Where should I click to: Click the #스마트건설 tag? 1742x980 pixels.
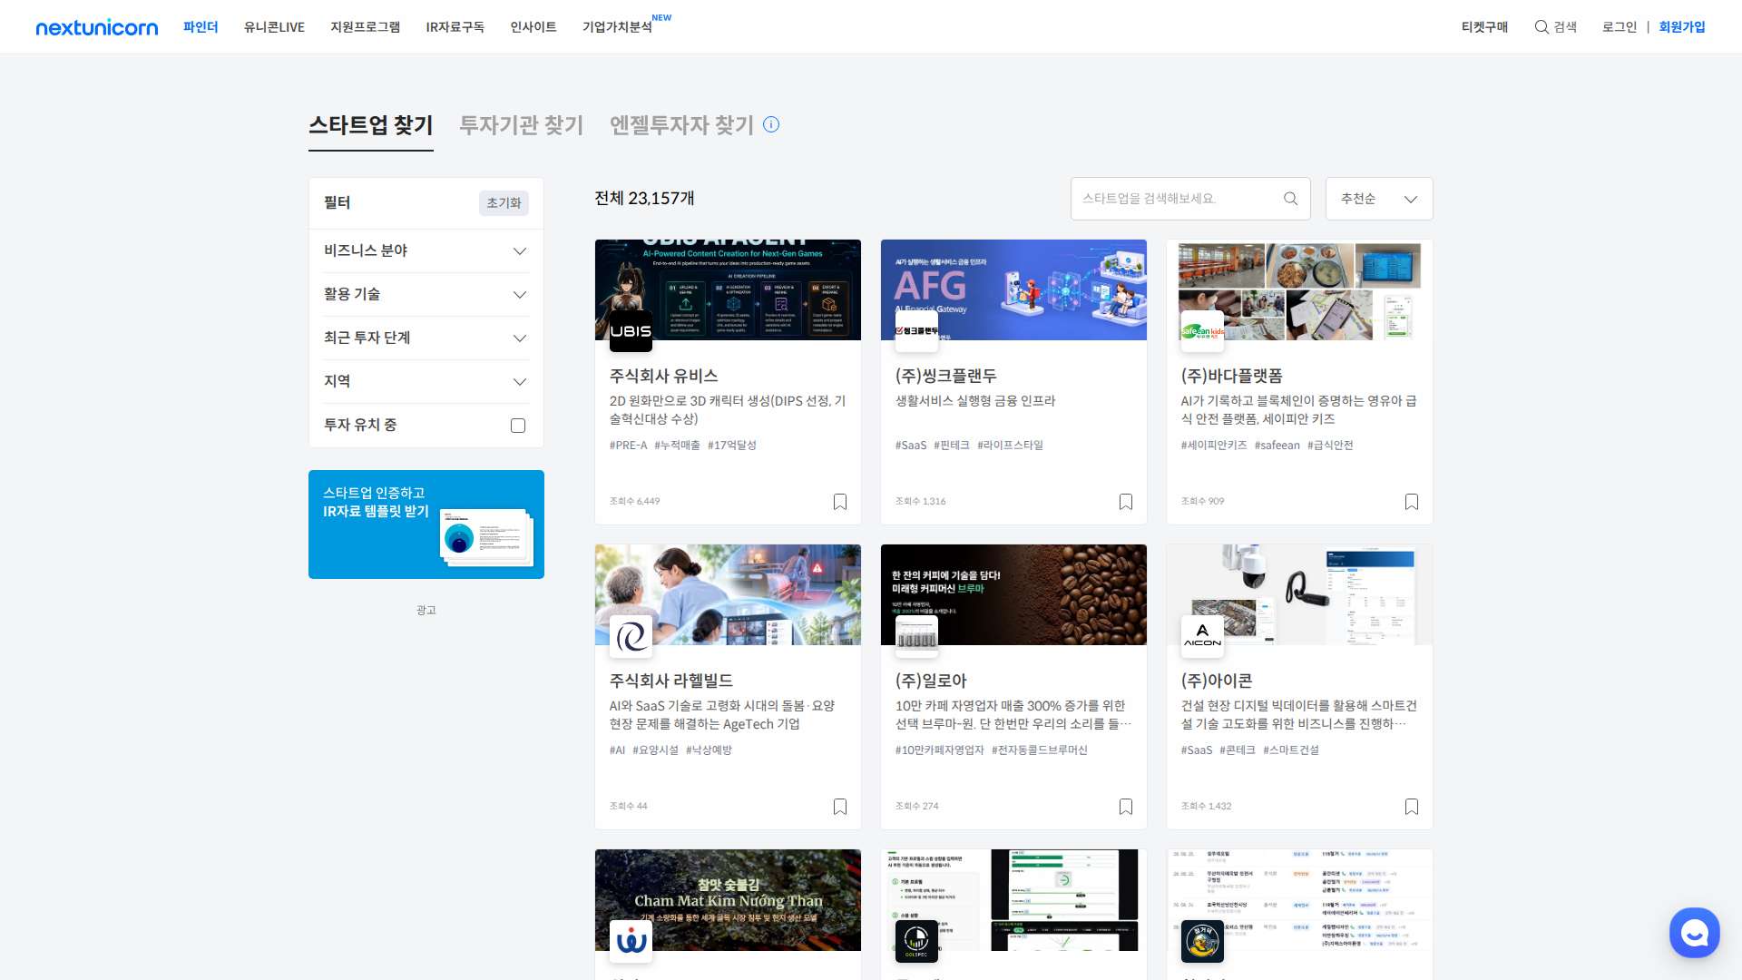click(x=1291, y=750)
